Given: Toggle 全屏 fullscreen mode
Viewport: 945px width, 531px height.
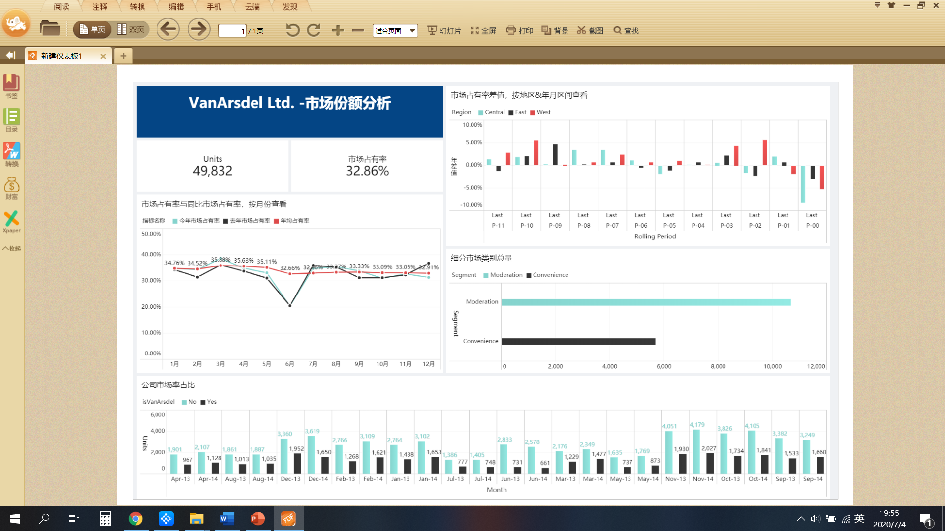Looking at the screenshot, I should [x=483, y=30].
